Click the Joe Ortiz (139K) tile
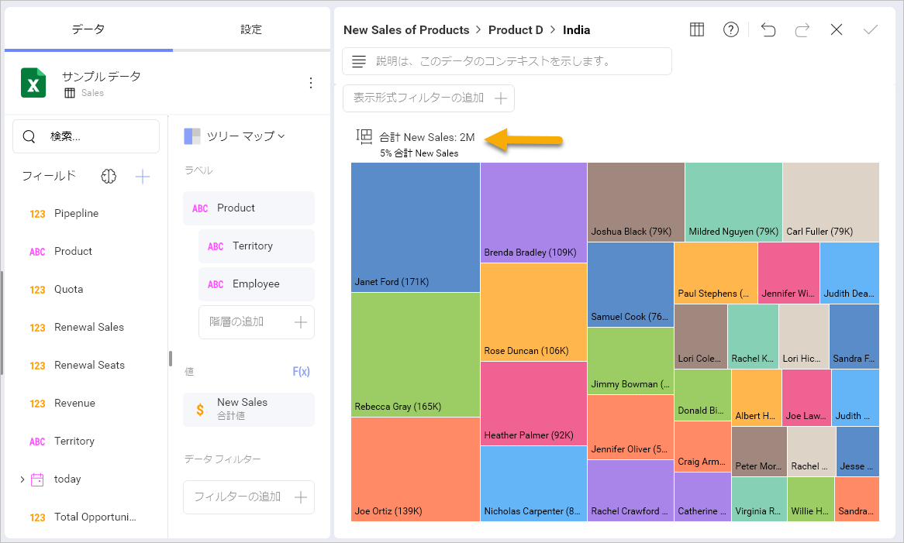The width and height of the screenshot is (904, 543). point(415,469)
